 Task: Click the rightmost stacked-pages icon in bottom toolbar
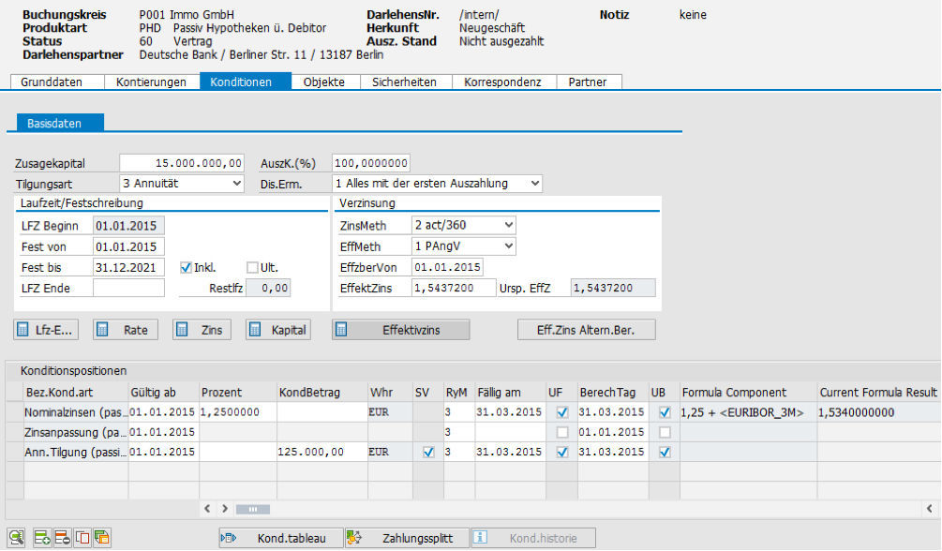coord(101,538)
